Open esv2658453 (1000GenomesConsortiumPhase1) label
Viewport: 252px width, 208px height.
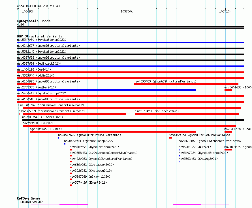pos(104,153)
